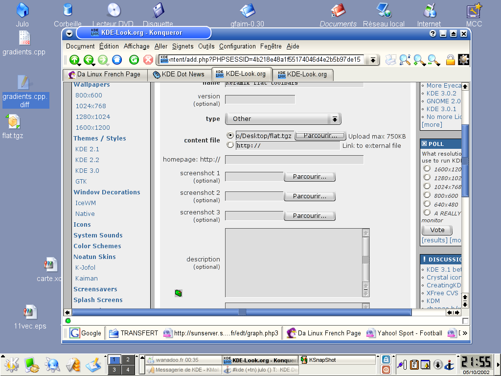Choose 640x480 poll option
Image resolution: width=501 pixels, height=376 pixels.
(427, 204)
